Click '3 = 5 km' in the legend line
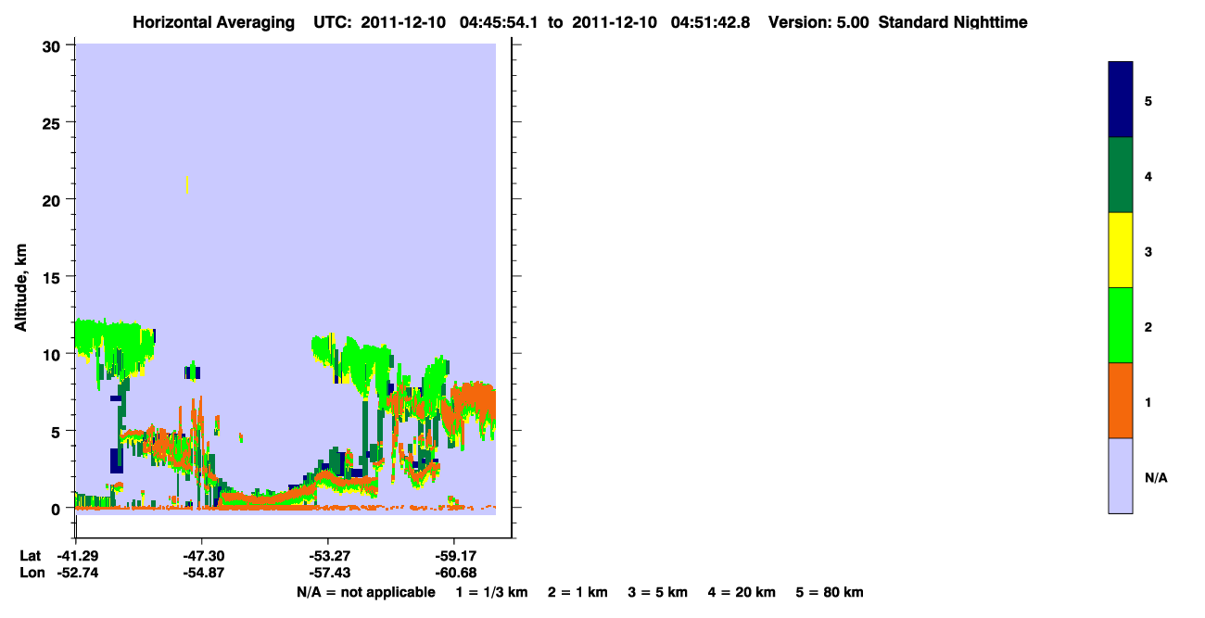The height and width of the screenshot is (618, 1205). point(658,592)
